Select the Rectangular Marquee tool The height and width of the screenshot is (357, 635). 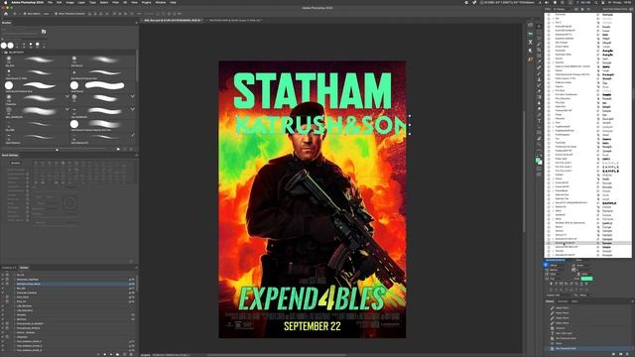(x=539, y=33)
